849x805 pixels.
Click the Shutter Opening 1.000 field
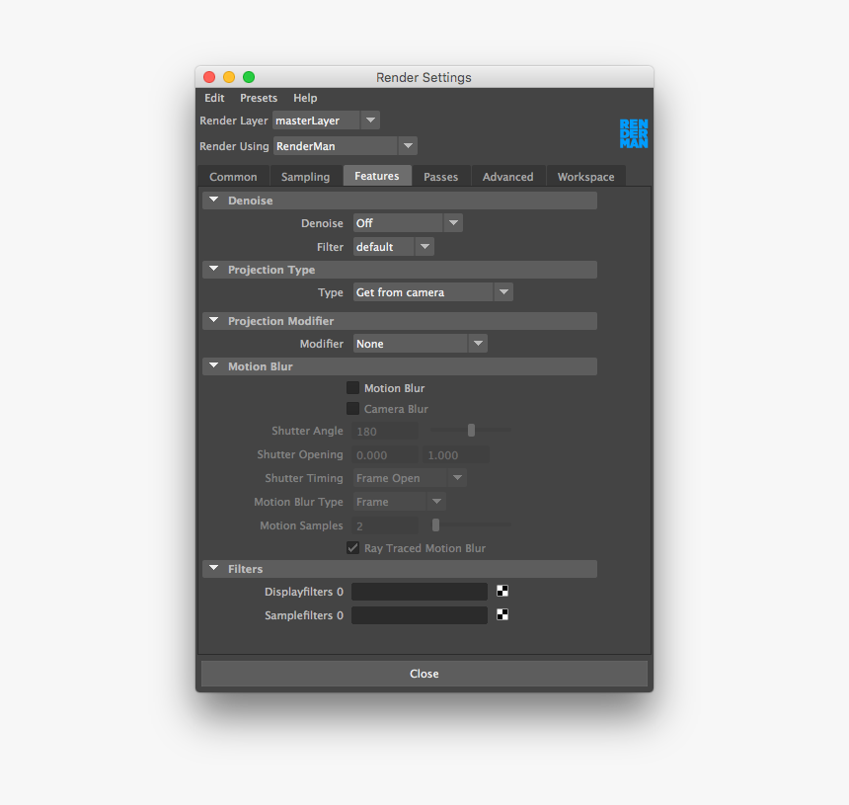click(456, 455)
